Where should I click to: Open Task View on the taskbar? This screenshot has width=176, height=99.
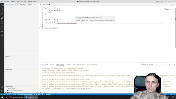click(x=7, y=97)
